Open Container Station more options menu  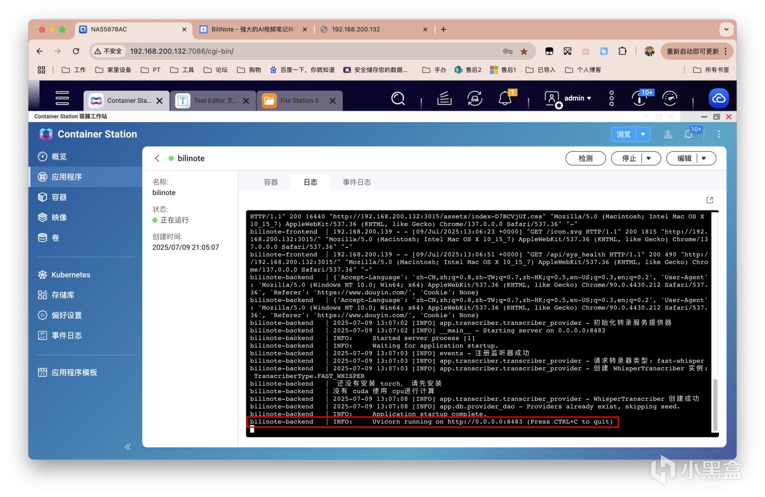click(719, 135)
